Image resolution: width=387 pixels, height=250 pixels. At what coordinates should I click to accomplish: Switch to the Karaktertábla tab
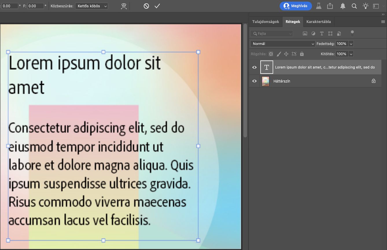point(318,21)
